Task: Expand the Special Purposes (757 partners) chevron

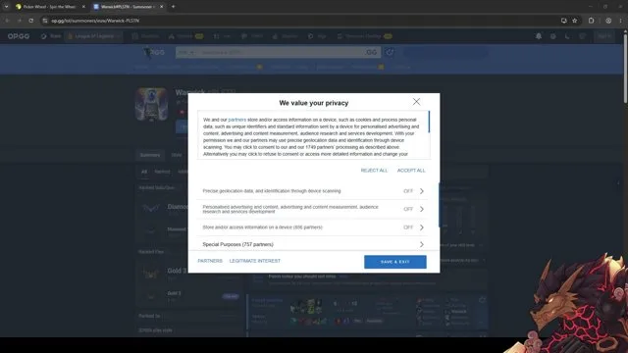Action: 422,244
